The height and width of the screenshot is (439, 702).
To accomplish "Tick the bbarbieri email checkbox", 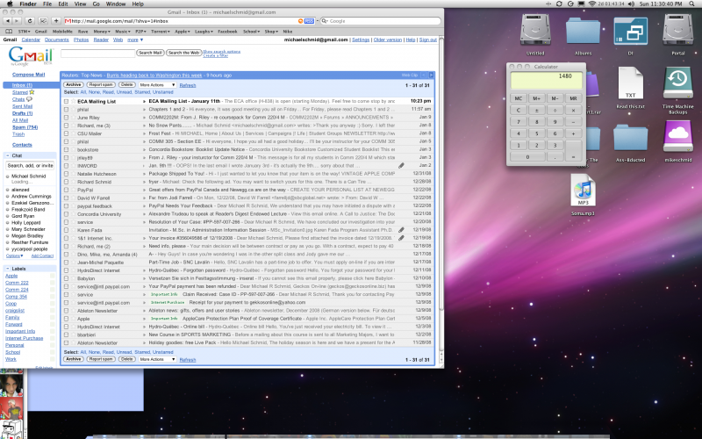I will pos(67,335).
